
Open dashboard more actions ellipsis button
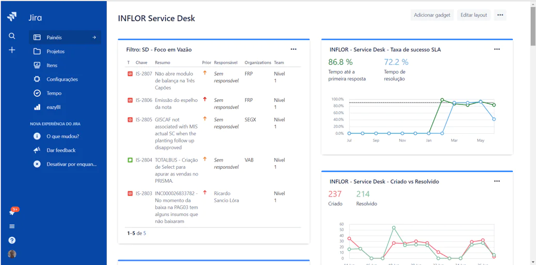(x=500, y=15)
